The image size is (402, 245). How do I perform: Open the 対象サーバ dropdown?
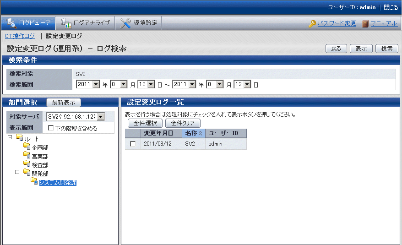(76, 117)
